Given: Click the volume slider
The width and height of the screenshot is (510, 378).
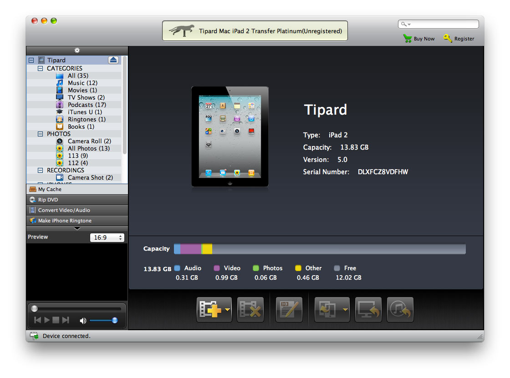Looking at the screenshot, I should [x=103, y=321].
